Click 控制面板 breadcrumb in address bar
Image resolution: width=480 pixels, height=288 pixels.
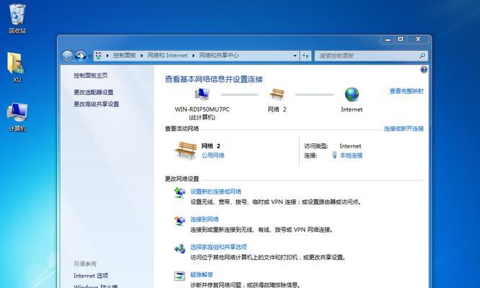point(125,55)
